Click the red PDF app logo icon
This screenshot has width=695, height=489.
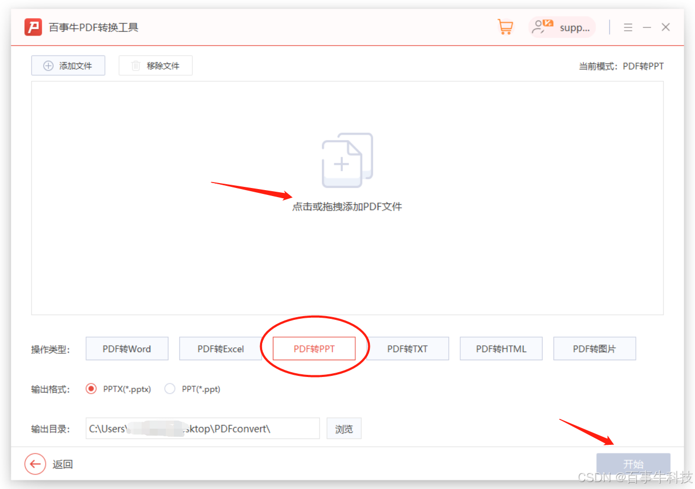tap(33, 27)
